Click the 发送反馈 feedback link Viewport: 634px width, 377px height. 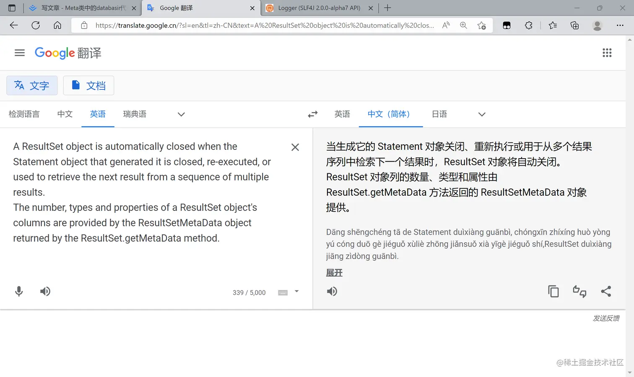[606, 318]
